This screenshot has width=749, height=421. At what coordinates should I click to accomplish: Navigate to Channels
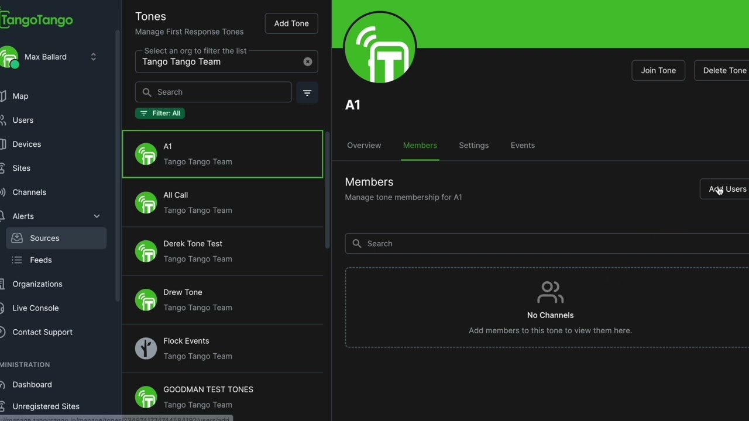[29, 192]
